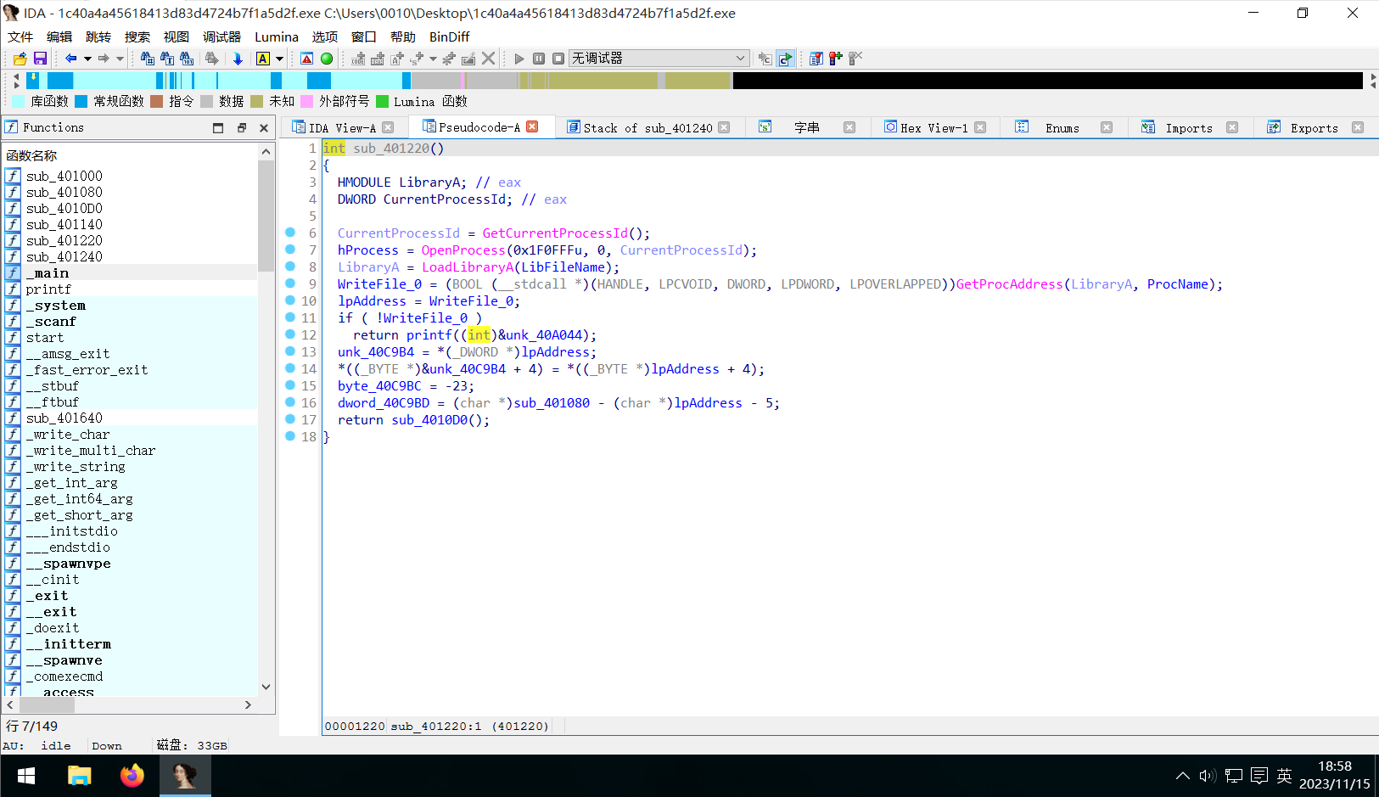Viewport: 1379px width, 797px height.
Task: Click the 函数名称 column header
Action: 31,155
